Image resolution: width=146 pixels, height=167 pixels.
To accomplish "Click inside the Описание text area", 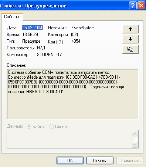I will [72, 94].
